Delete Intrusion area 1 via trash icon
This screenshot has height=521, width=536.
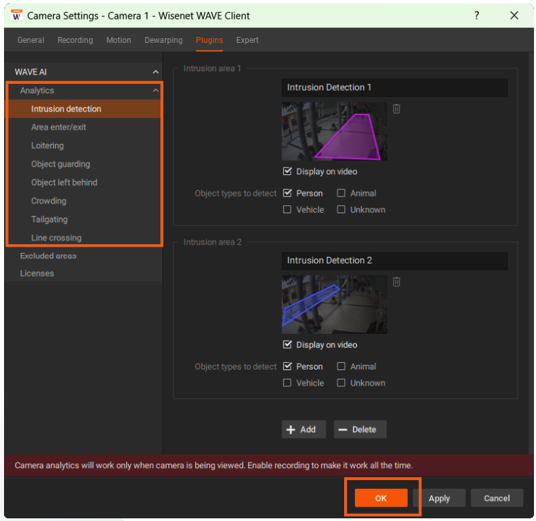[x=396, y=109]
